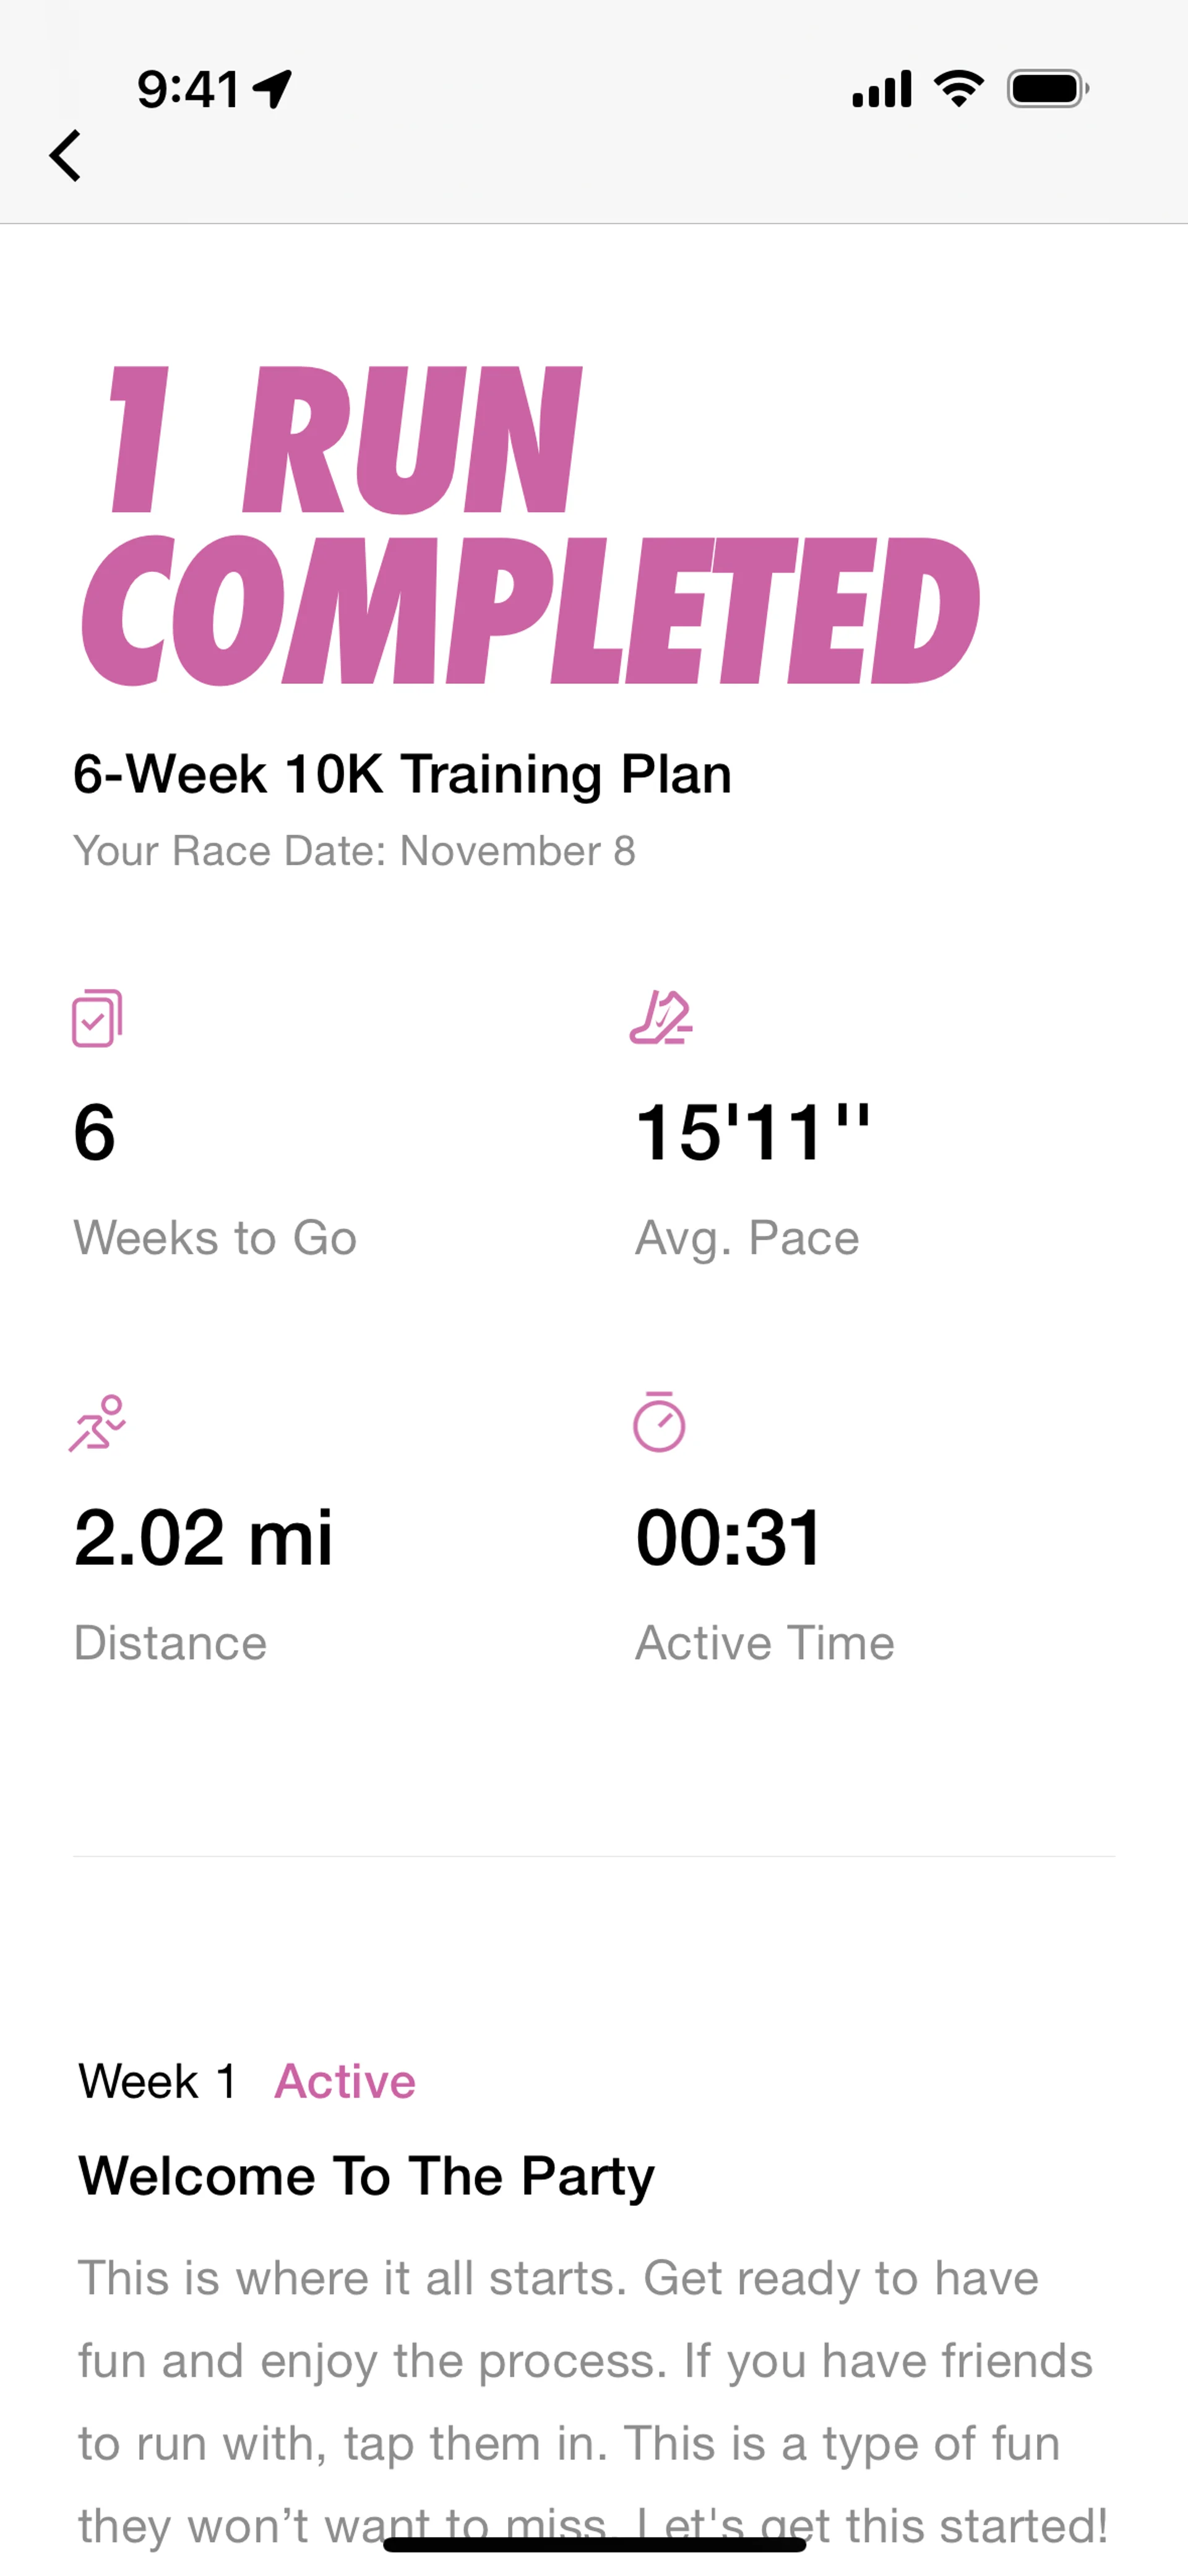This screenshot has height=2576, width=1188.
Task: Tap the checklist icon above Weeks to Go
Action: click(x=97, y=1018)
